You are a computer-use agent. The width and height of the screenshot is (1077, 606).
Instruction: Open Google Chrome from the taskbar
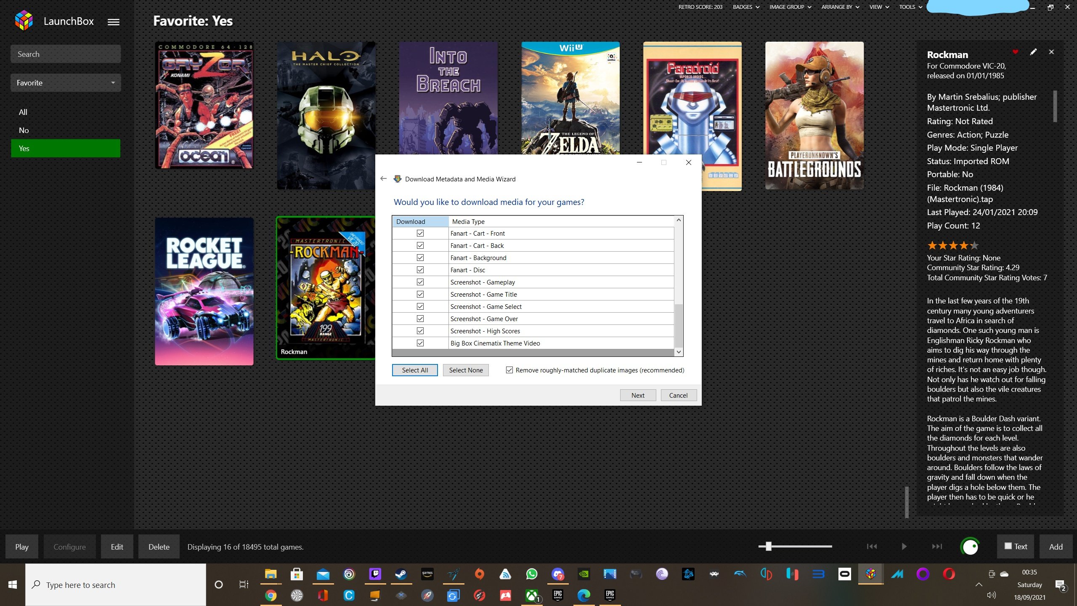tap(271, 595)
